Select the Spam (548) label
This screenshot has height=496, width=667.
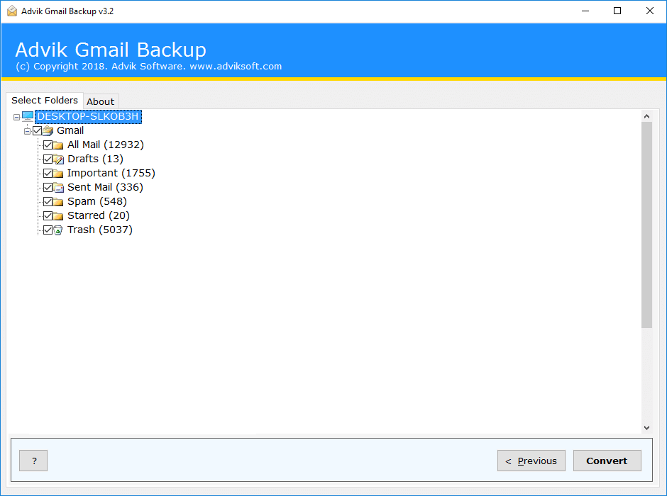pos(97,201)
